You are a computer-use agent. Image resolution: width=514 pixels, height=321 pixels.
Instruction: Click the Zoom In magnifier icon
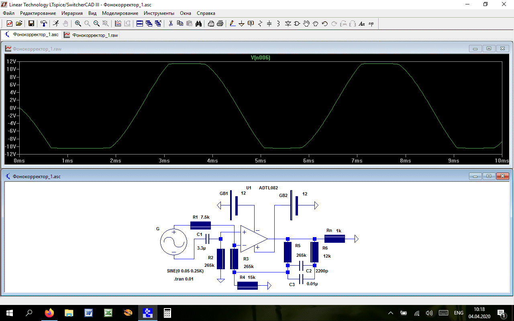click(78, 24)
